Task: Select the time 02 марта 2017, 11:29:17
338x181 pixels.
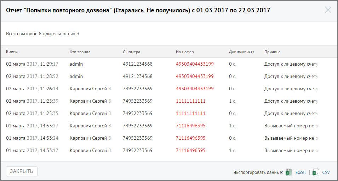Action: click(x=32, y=64)
